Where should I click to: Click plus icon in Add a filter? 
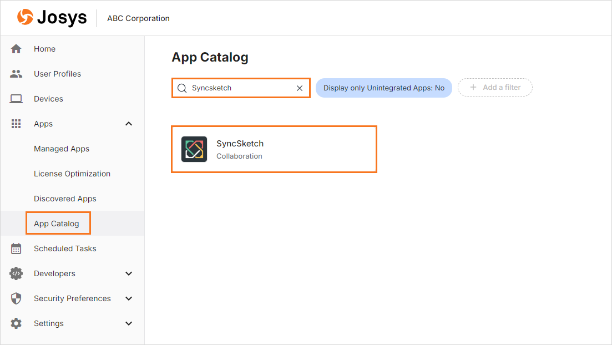click(473, 88)
